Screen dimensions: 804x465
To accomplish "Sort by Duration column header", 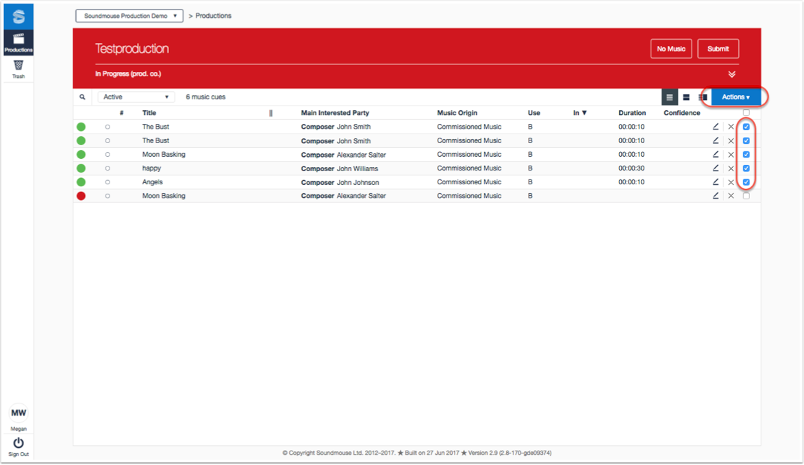I will 631,113.
